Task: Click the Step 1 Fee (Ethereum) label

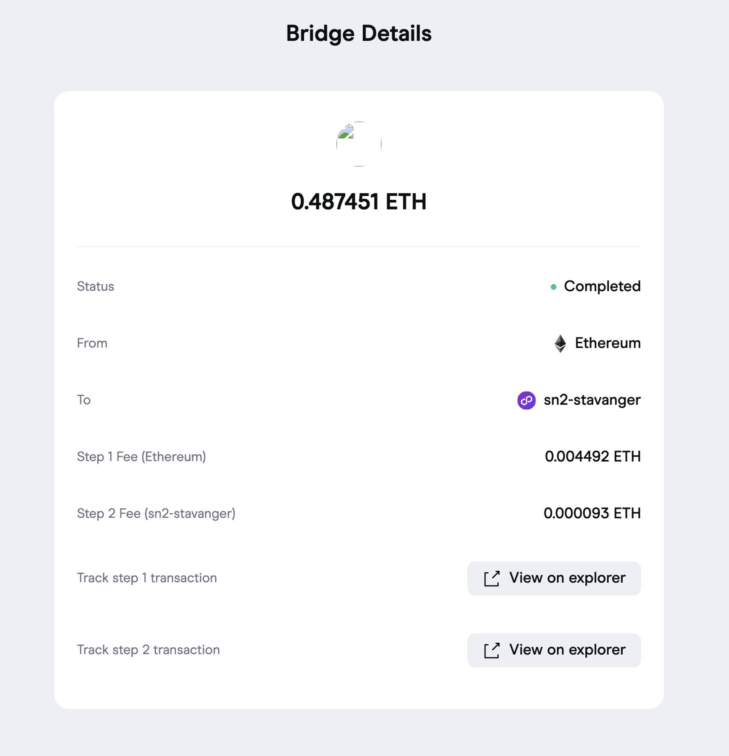Action: (x=141, y=457)
